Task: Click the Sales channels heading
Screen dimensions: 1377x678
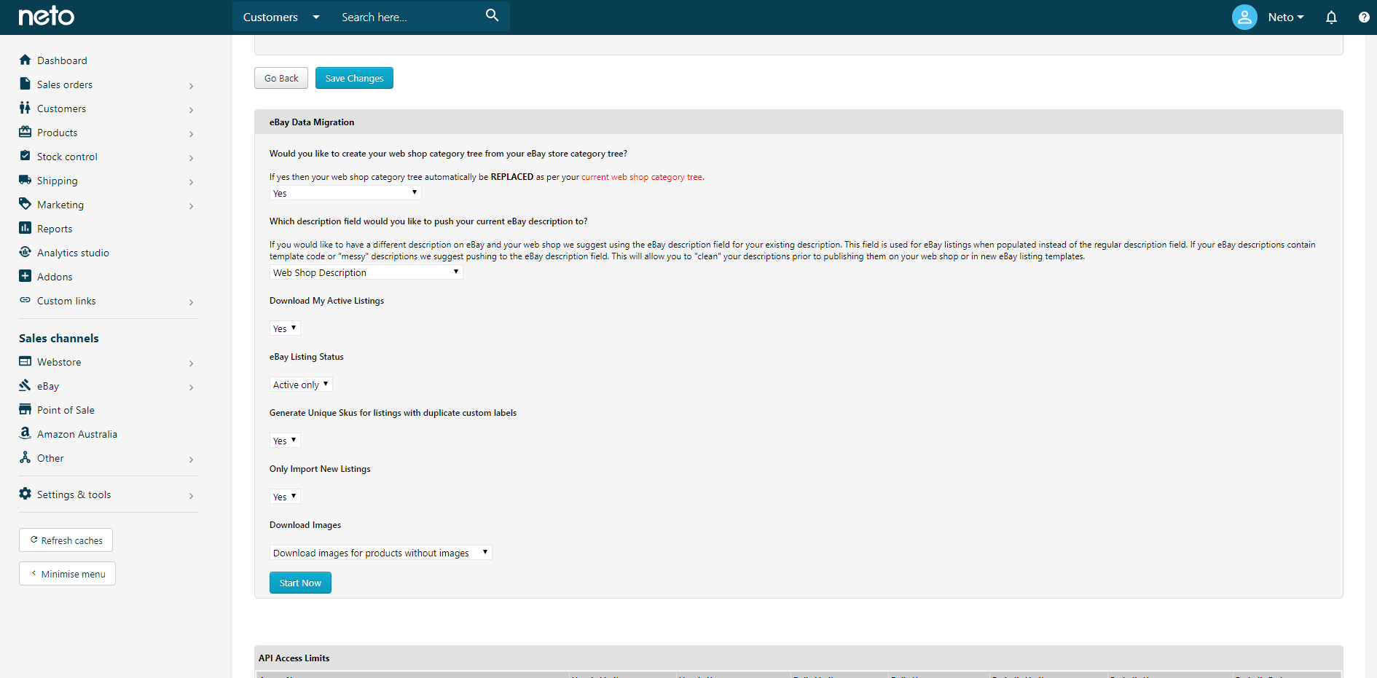Action: point(59,338)
